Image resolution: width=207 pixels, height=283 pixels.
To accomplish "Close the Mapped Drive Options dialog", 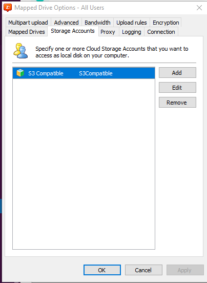I will coord(199,8).
